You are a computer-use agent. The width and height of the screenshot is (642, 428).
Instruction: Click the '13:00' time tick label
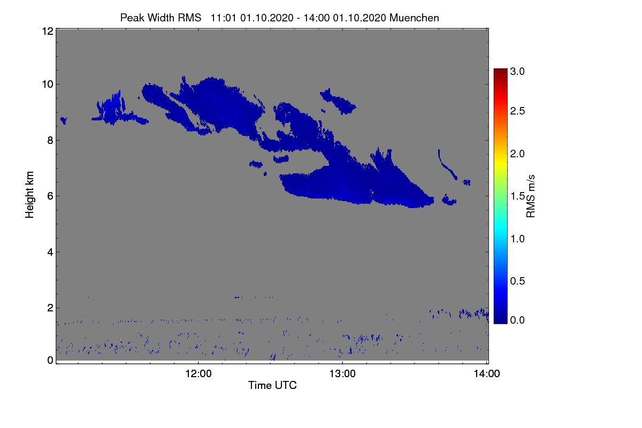click(x=342, y=374)
